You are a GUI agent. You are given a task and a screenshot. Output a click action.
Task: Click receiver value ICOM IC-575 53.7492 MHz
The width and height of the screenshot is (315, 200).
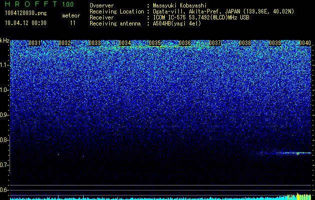pos(201,17)
